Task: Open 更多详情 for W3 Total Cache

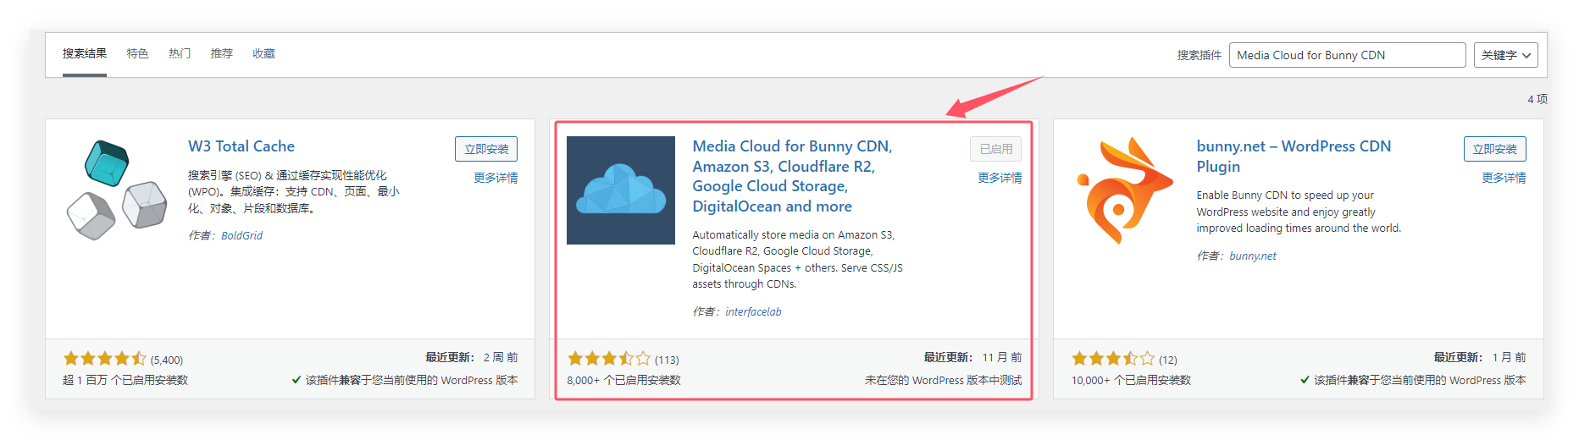Action: click(496, 178)
